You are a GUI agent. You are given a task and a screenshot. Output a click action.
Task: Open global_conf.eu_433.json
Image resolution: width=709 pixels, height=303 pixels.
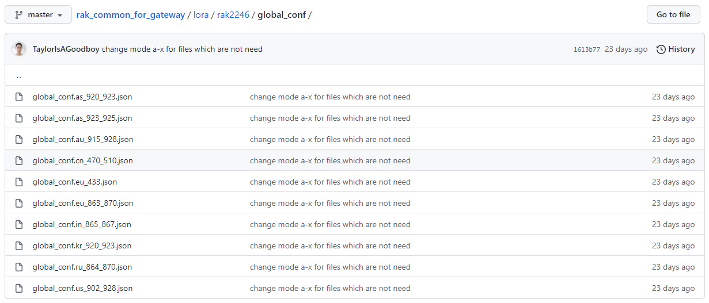75,182
